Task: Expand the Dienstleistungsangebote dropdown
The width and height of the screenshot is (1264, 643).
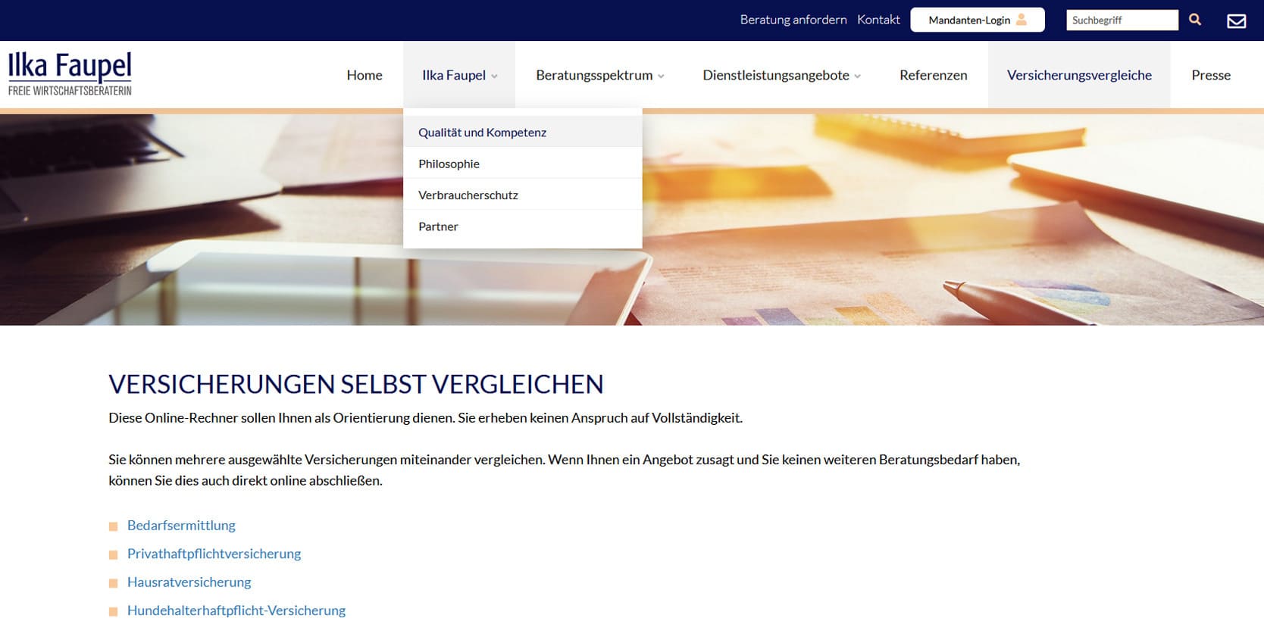Action: 781,75
